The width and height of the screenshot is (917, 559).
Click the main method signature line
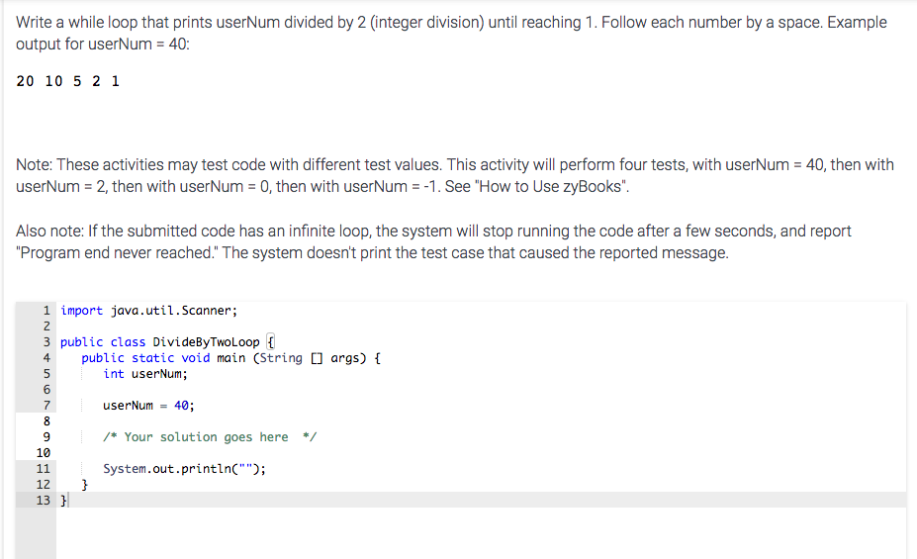point(231,358)
